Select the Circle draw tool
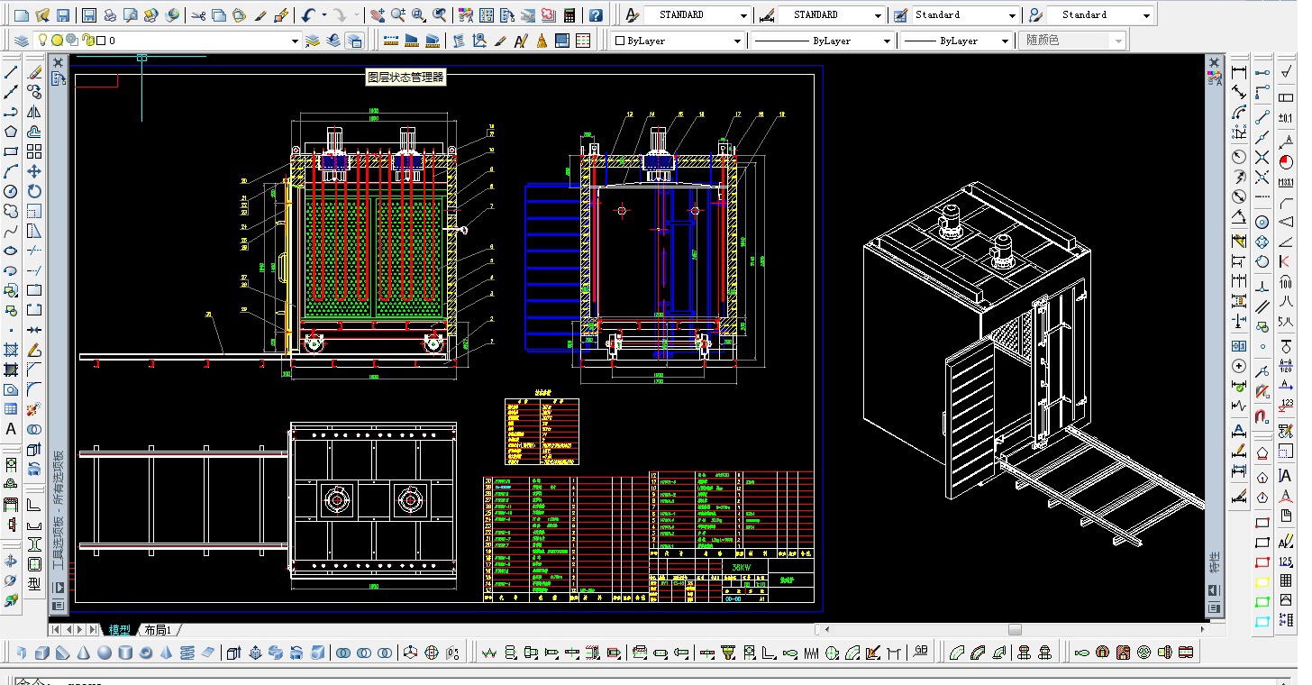The width and height of the screenshot is (1312, 685). pyautogui.click(x=11, y=191)
